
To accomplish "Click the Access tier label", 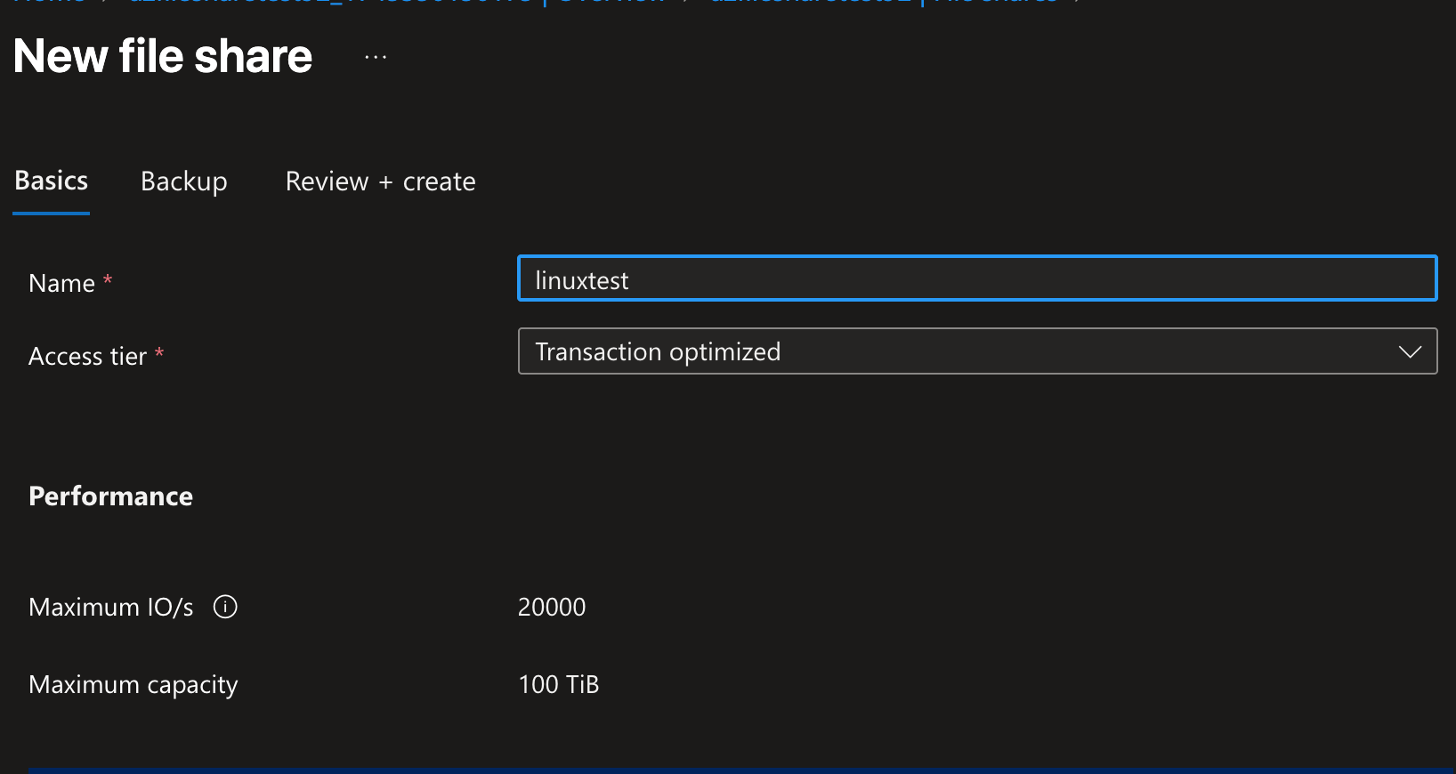I will [x=87, y=356].
